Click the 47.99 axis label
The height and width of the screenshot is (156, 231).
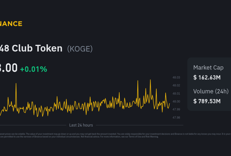[176, 109]
